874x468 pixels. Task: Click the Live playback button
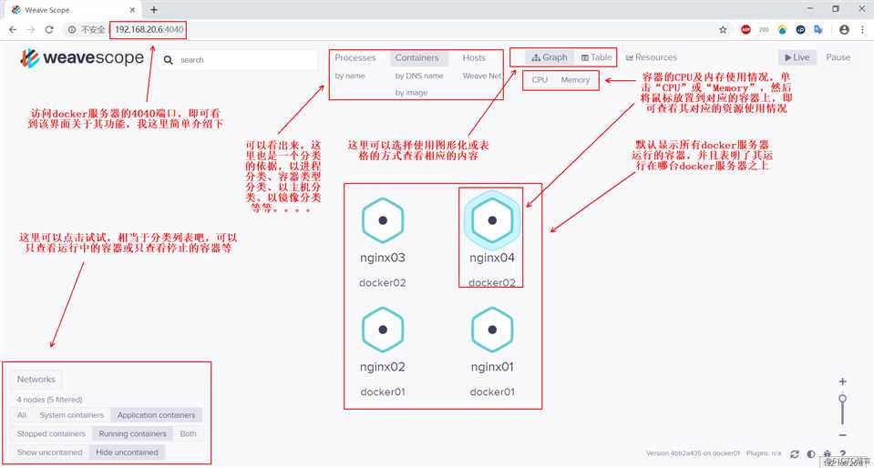pos(797,57)
